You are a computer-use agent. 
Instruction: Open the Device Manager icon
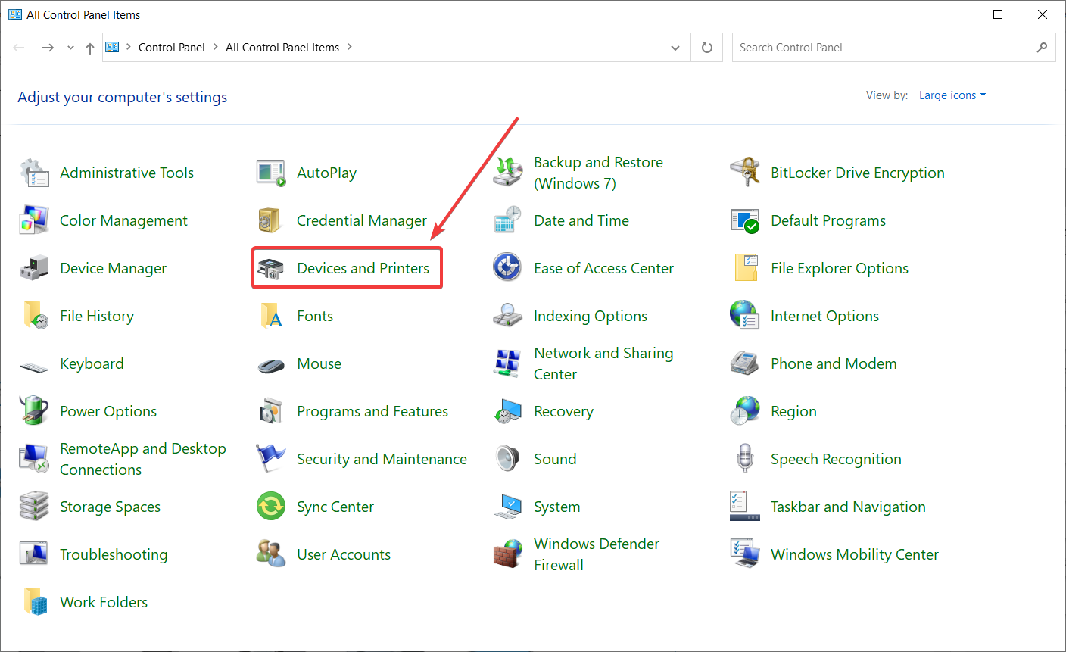(x=34, y=268)
